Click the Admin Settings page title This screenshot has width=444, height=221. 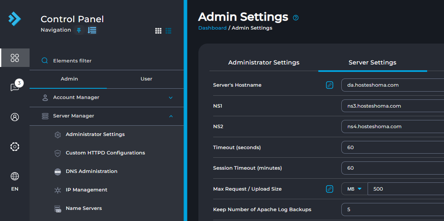point(243,17)
